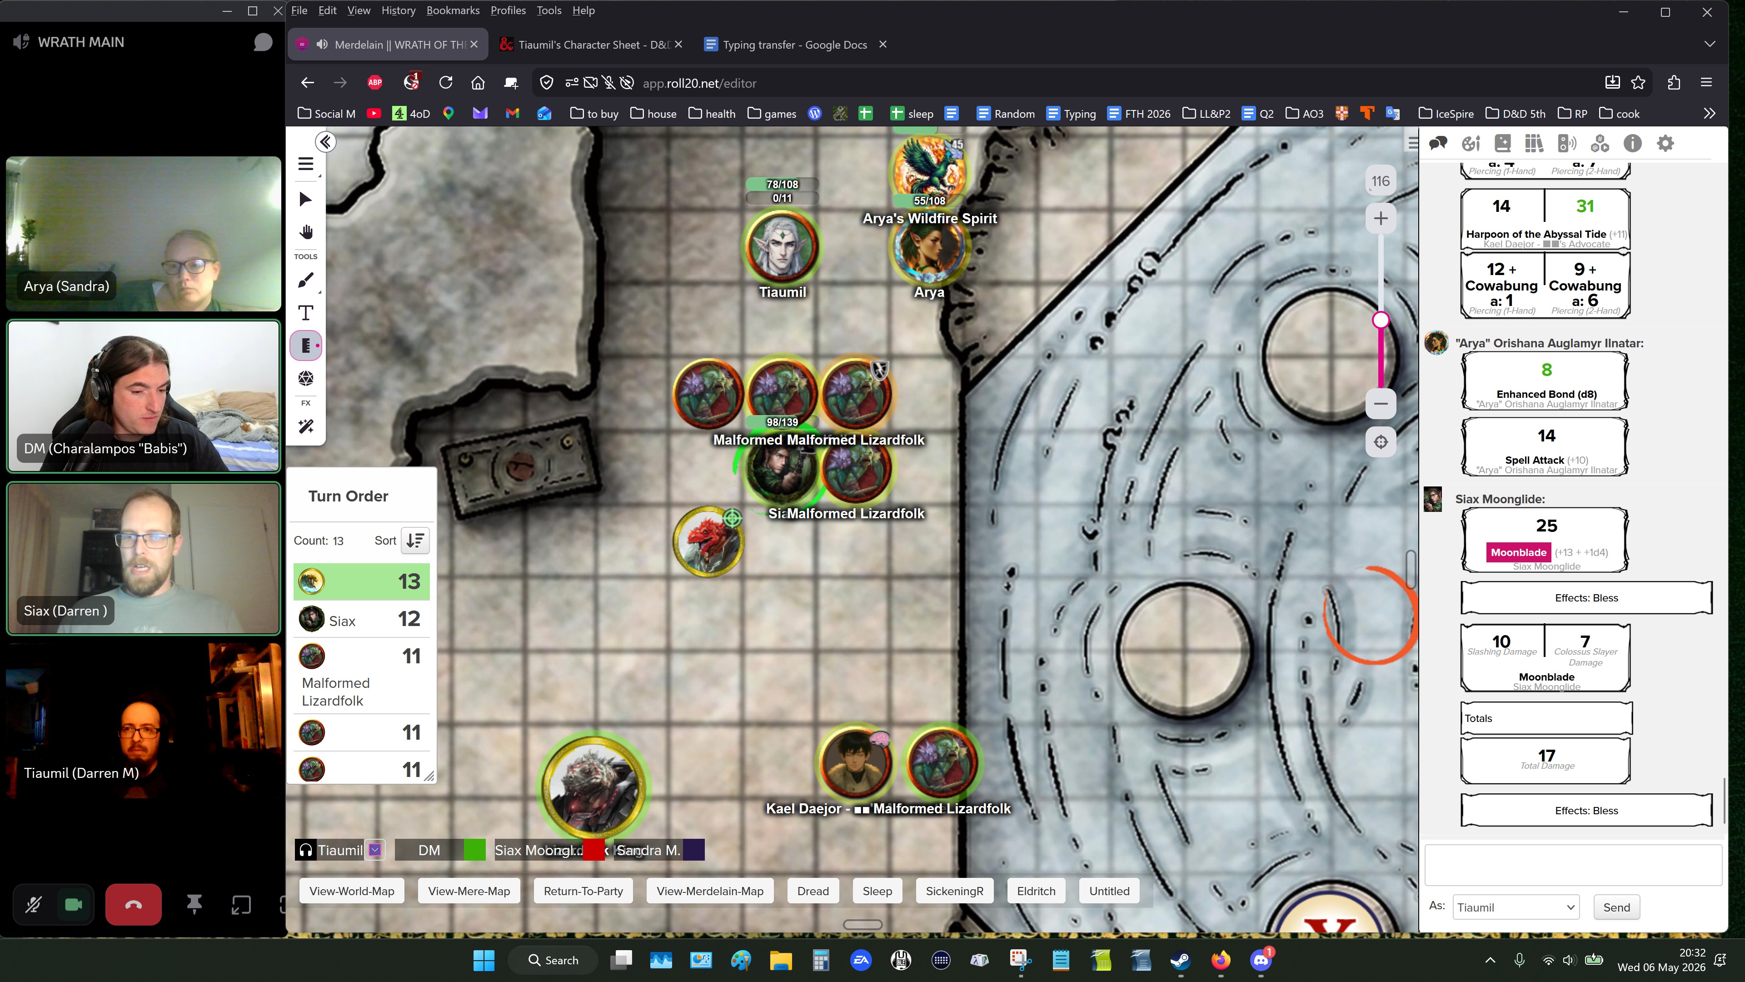Click the pin icon in call window
The image size is (1745, 982).
pos(194,904)
